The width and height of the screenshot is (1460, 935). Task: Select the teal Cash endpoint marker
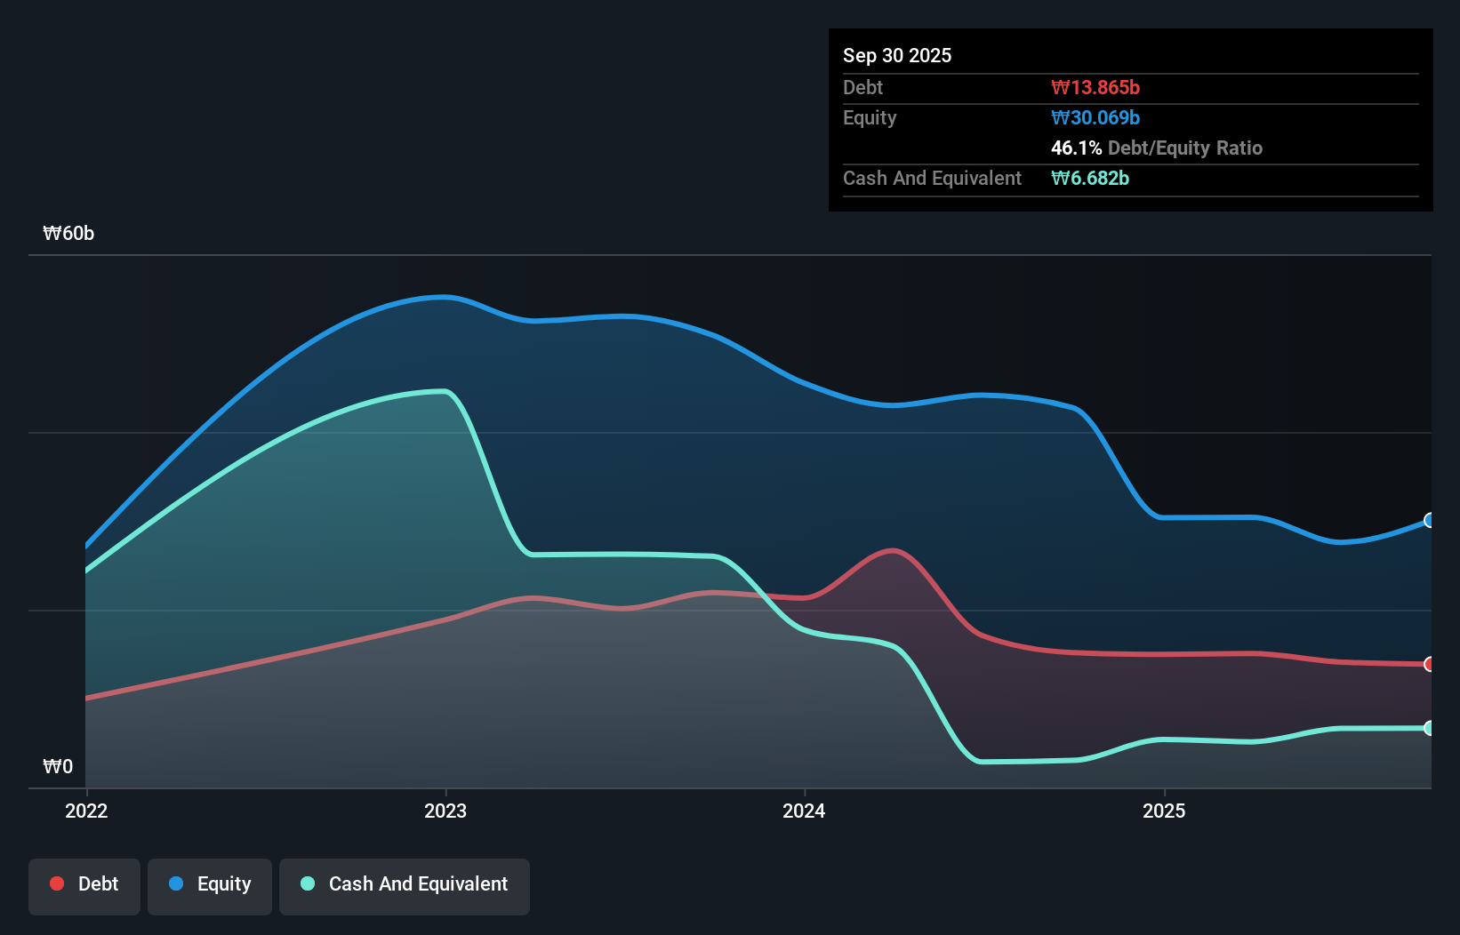coord(1430,729)
